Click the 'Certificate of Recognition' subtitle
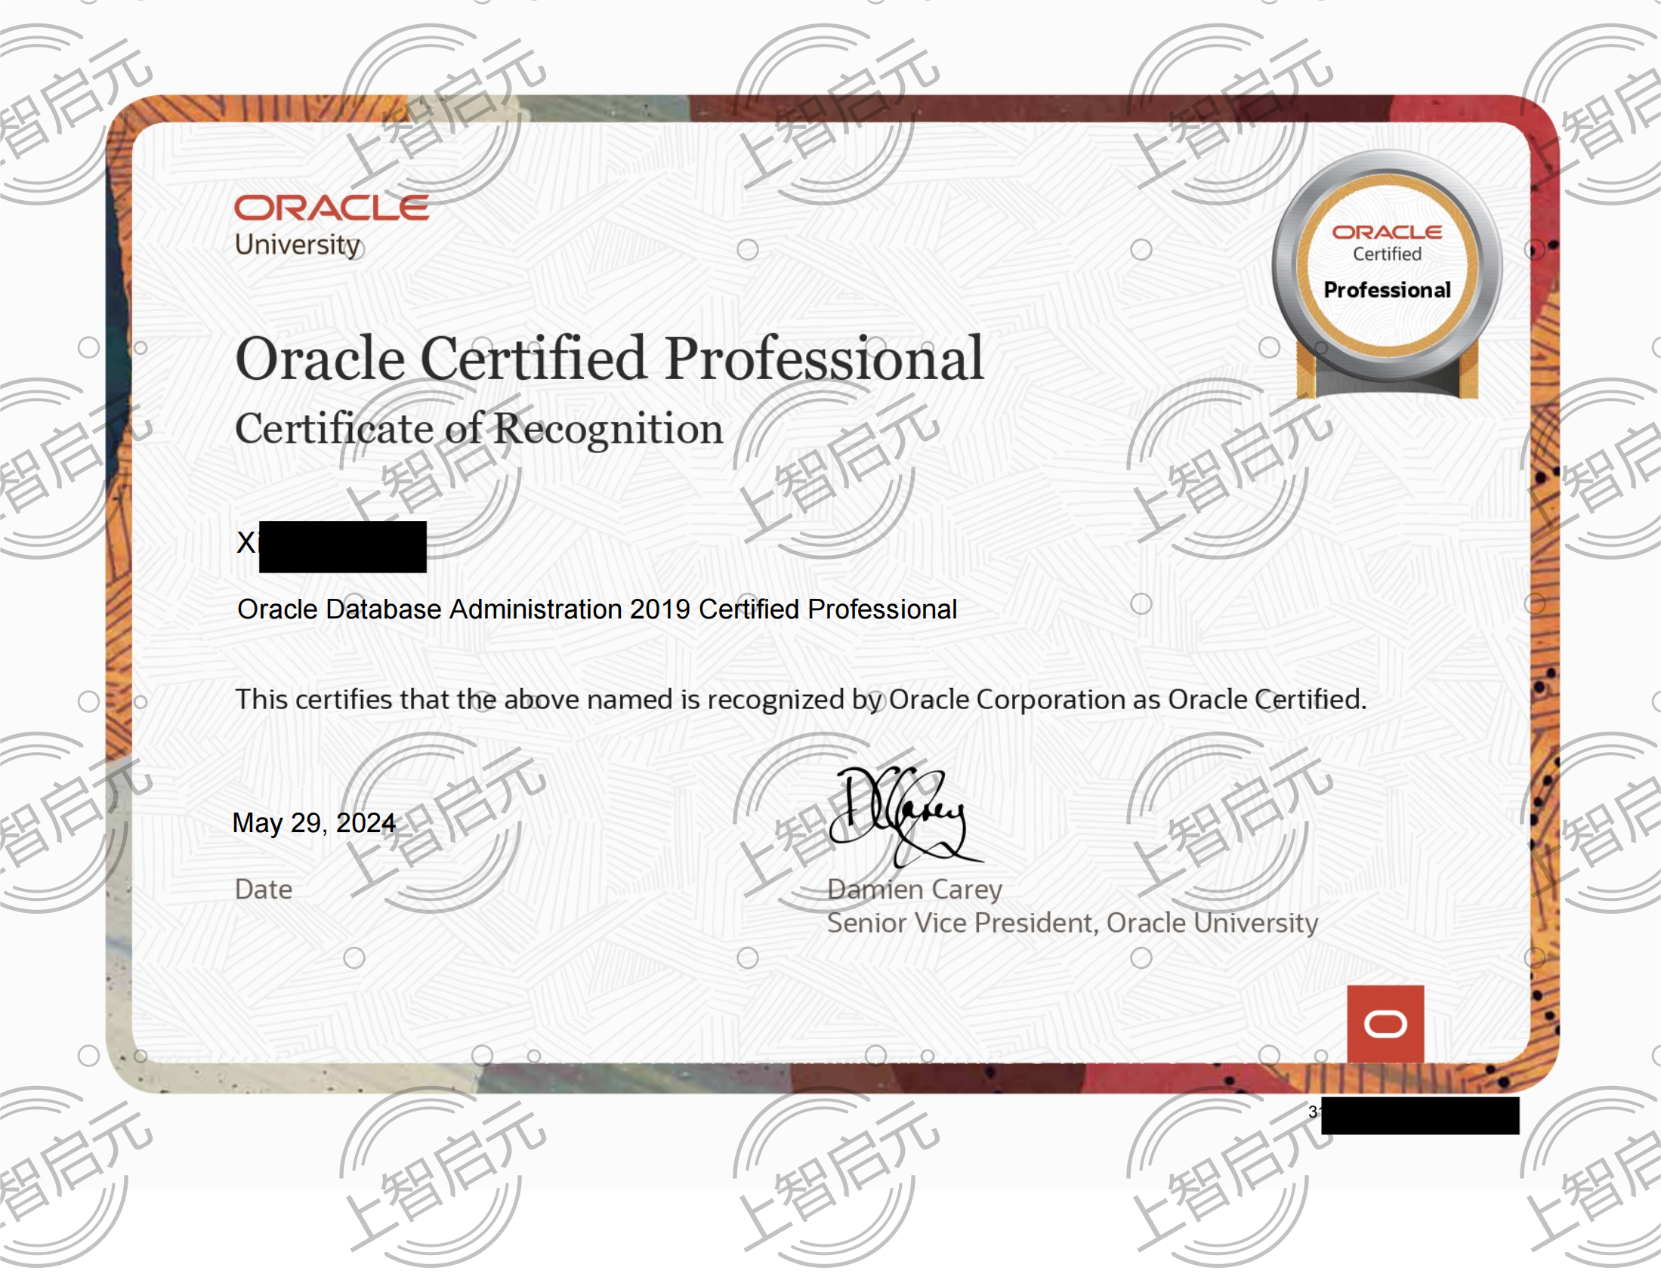Image resolution: width=1661 pixels, height=1283 pixels. click(x=479, y=429)
